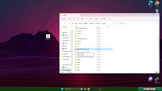Go up one folder level arrow
This screenshot has height=91, width=162.
[x=69, y=23]
